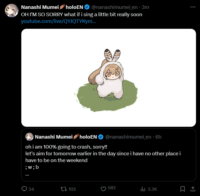Image resolution: width=200 pixels, height=196 pixels.
Task: Click the quoted tweet's 6h timestamp
Action: [158, 137]
